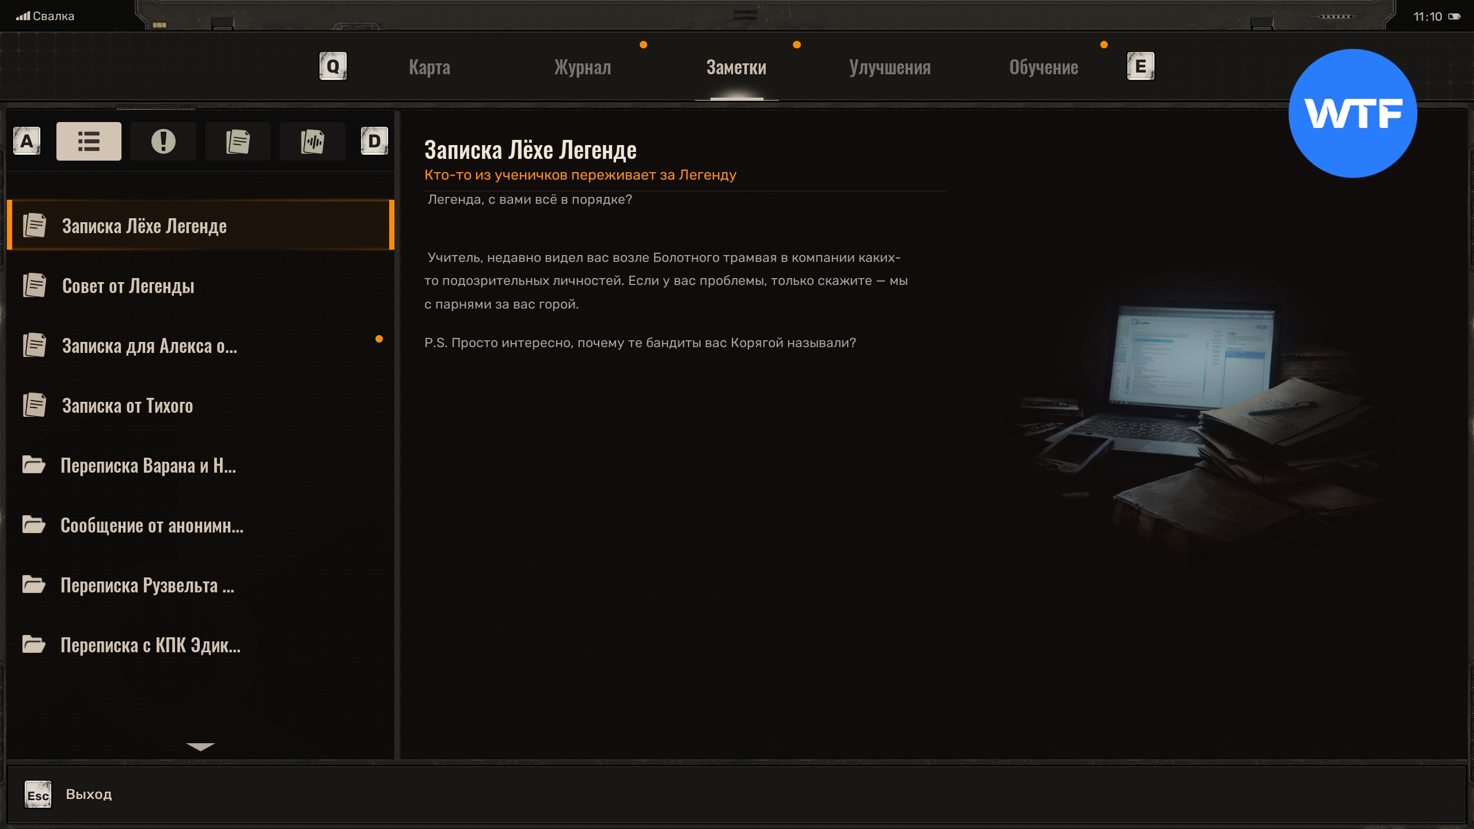This screenshot has height=829, width=1474.
Task: Select the all-notes list filter icon
Action: [x=89, y=141]
